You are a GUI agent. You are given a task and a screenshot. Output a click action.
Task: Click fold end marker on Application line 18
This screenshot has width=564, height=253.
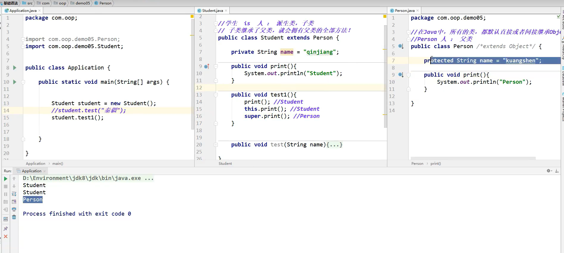[x=23, y=139]
